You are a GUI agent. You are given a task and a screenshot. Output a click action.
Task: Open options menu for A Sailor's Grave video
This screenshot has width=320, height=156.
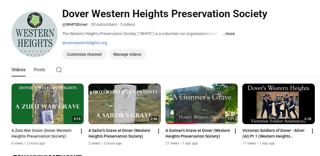click(158, 131)
